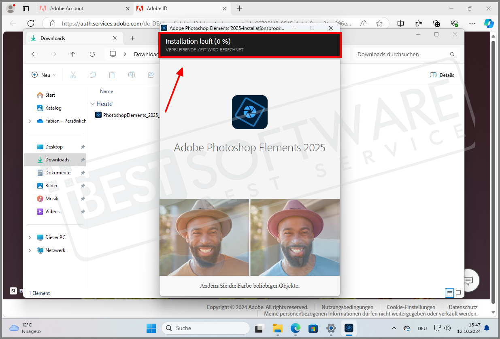Open Edge tab actions menu icon
Viewport: 500px width, 339px height.
click(26, 8)
